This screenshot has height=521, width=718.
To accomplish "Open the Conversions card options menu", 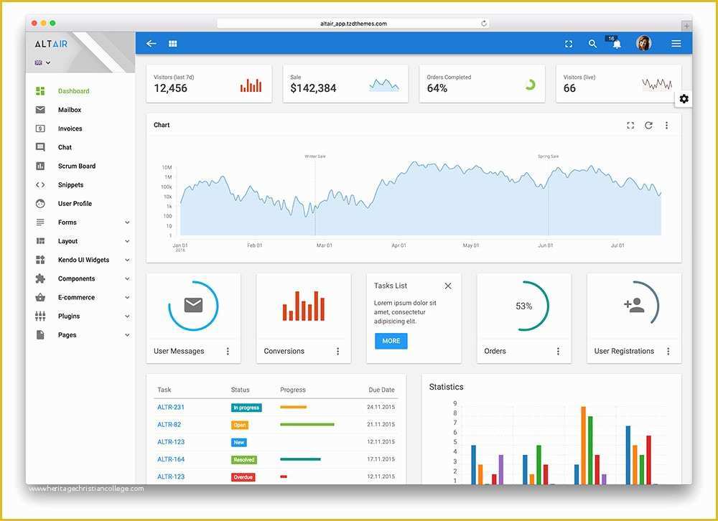I will point(338,351).
